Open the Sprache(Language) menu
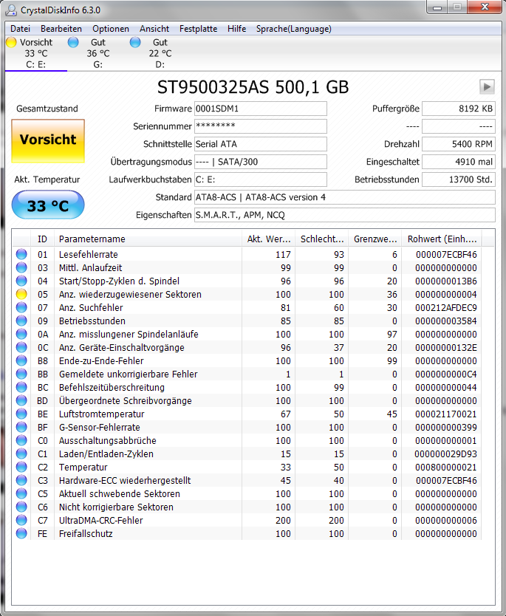Image resolution: width=506 pixels, height=616 pixels. [294, 29]
